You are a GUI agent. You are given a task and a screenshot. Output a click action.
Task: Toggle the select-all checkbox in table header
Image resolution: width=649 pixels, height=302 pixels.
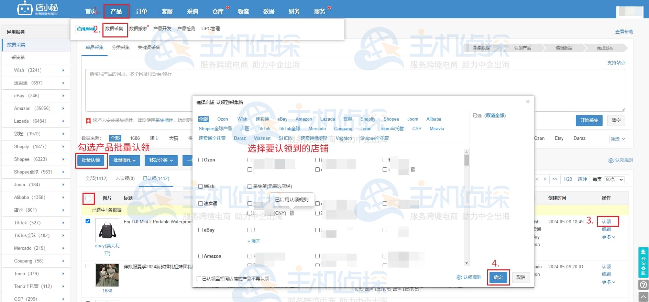click(x=88, y=198)
